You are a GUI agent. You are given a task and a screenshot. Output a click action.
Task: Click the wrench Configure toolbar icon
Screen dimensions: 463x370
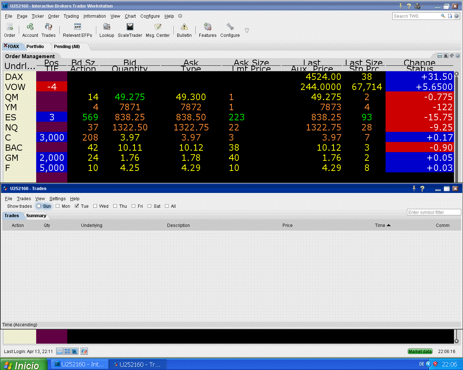click(230, 27)
